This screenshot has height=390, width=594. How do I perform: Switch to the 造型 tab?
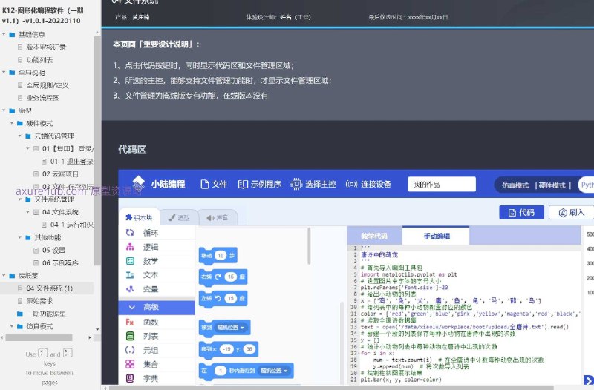(179, 217)
